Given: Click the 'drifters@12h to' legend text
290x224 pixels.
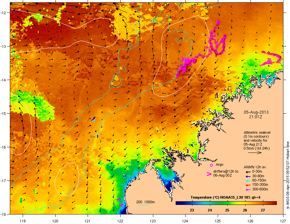Looking at the screenshot, I should 226,172.
